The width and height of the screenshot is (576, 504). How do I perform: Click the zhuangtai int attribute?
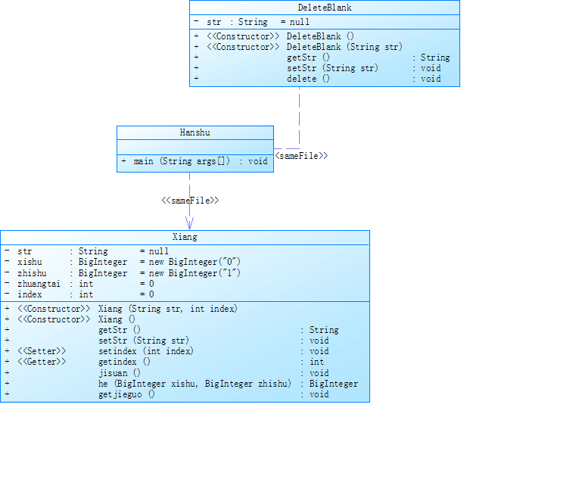(x=79, y=284)
